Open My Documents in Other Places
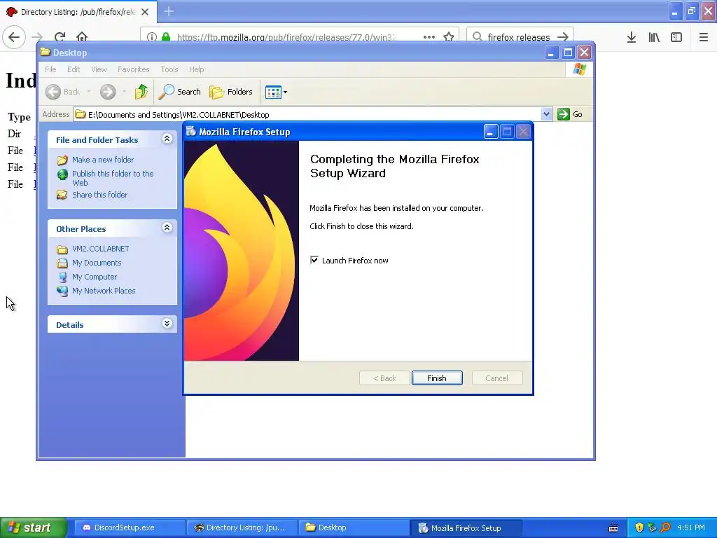This screenshot has height=538, width=717. coord(97,263)
